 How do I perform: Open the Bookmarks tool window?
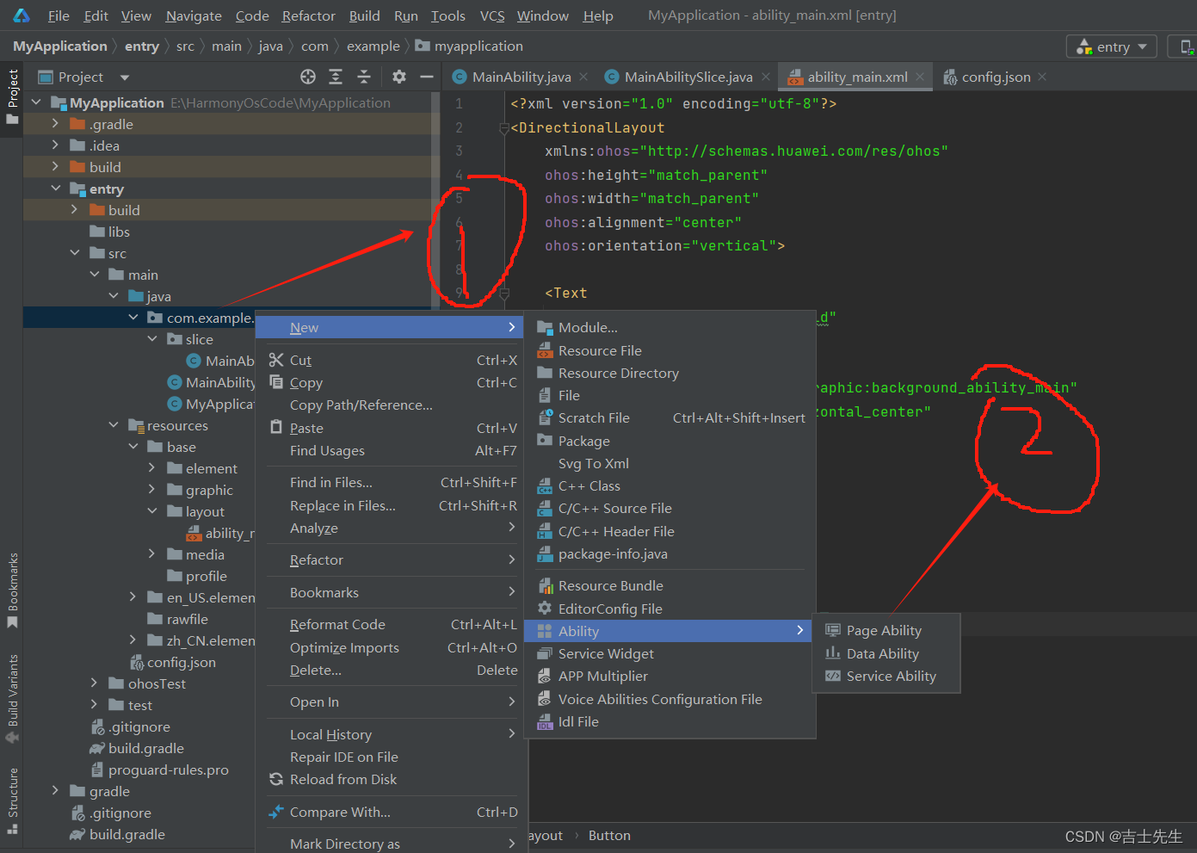coord(12,590)
